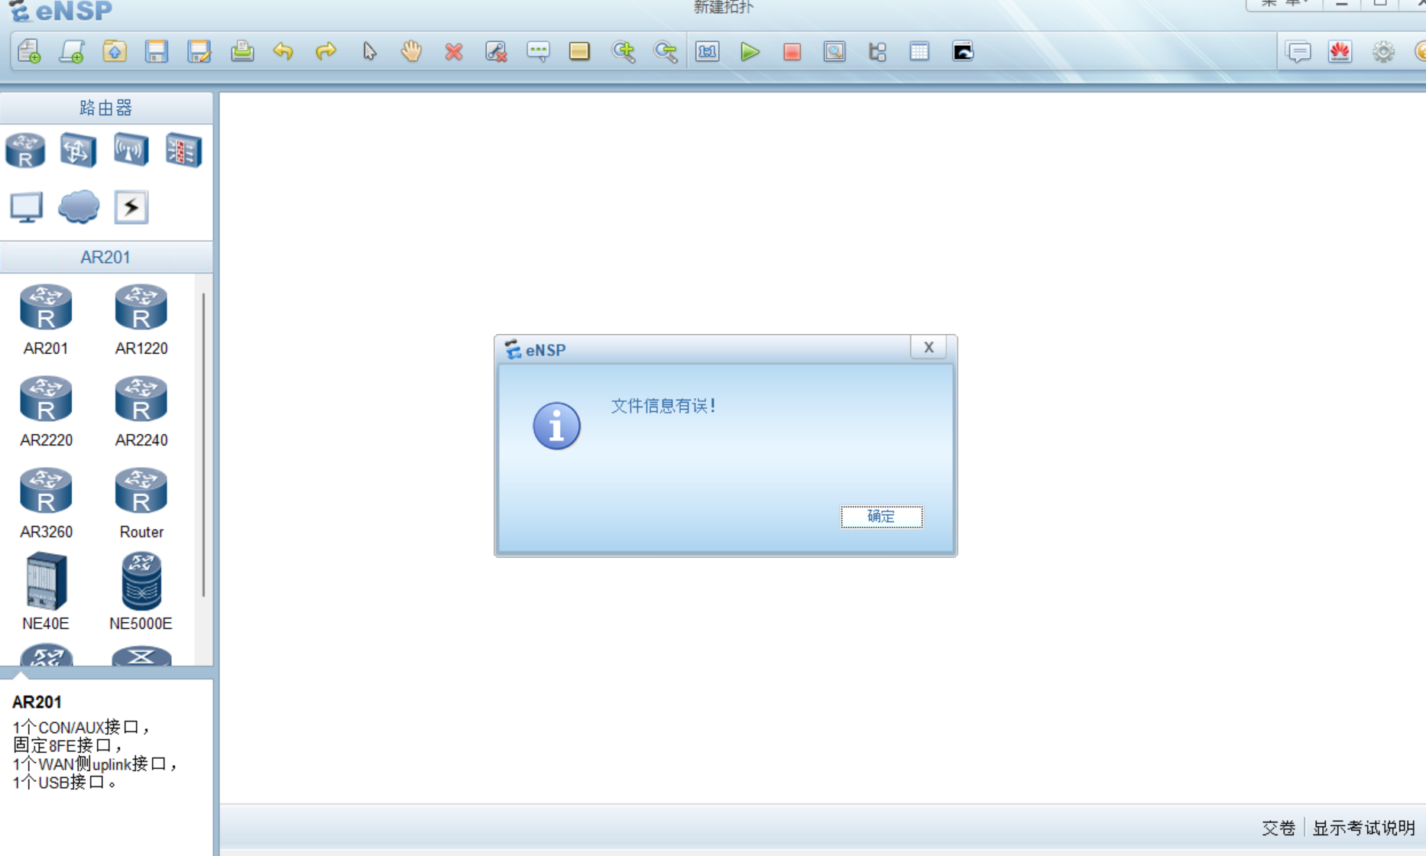Open settings gear icon

pyautogui.click(x=1383, y=52)
